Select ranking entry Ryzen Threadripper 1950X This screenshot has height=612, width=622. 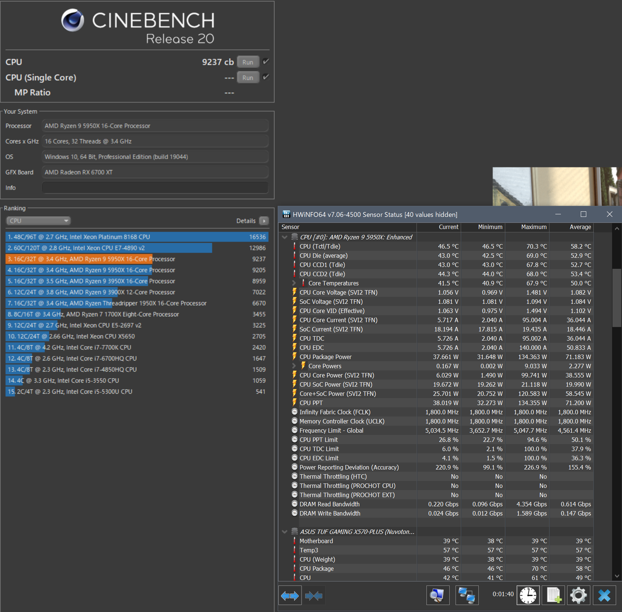137,303
